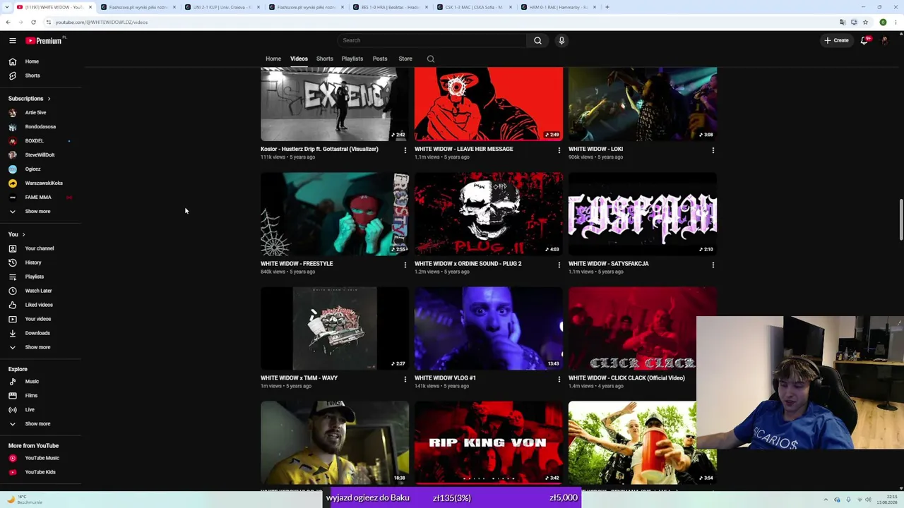
Task: Open the options menu for Kosior - Hustlerz Drip video
Action: click(405, 150)
